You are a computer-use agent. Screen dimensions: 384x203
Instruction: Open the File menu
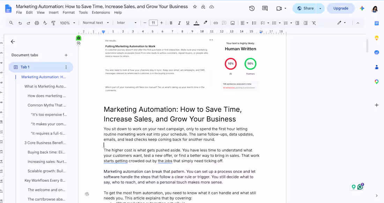click(x=19, y=13)
